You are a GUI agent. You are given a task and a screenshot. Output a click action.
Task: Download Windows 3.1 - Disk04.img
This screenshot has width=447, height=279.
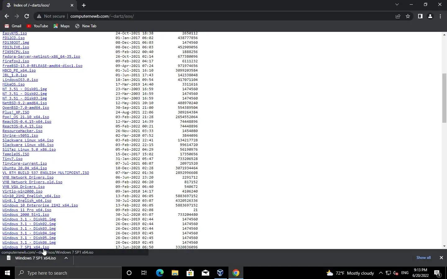tap(29, 233)
